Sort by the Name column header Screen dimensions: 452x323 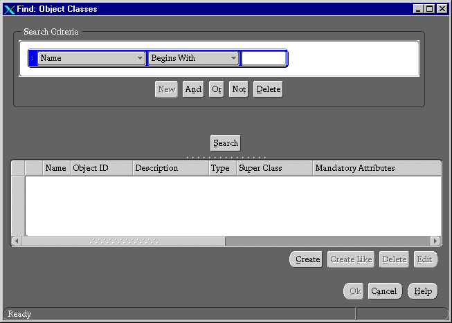[56, 168]
